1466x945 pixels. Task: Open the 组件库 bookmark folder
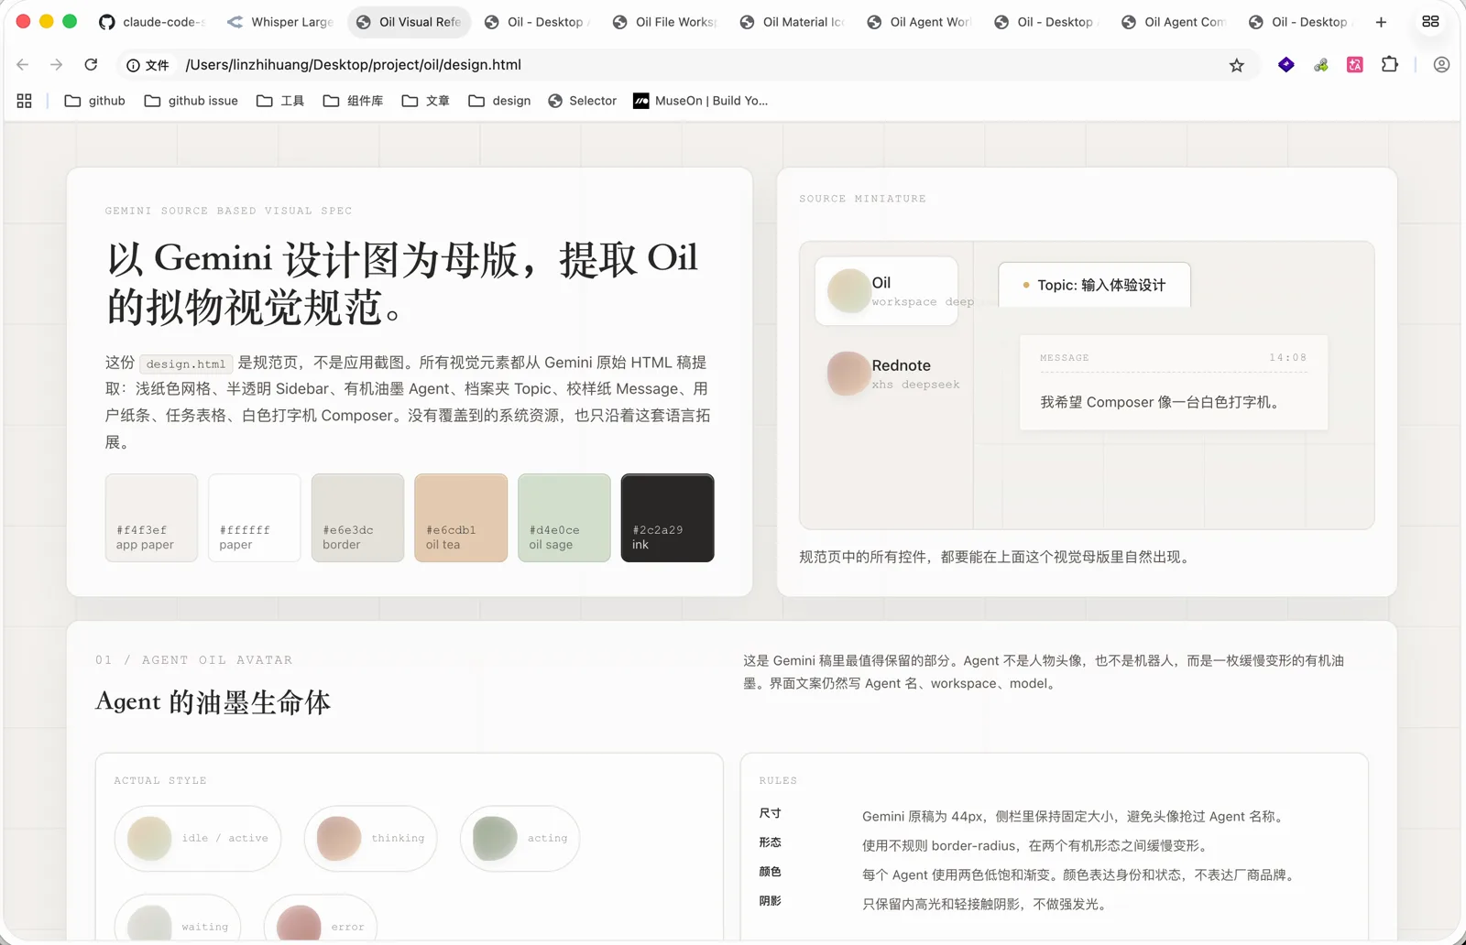(353, 101)
